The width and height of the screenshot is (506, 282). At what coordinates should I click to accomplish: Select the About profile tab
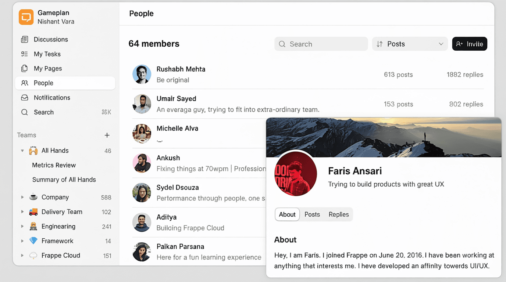[x=287, y=214]
